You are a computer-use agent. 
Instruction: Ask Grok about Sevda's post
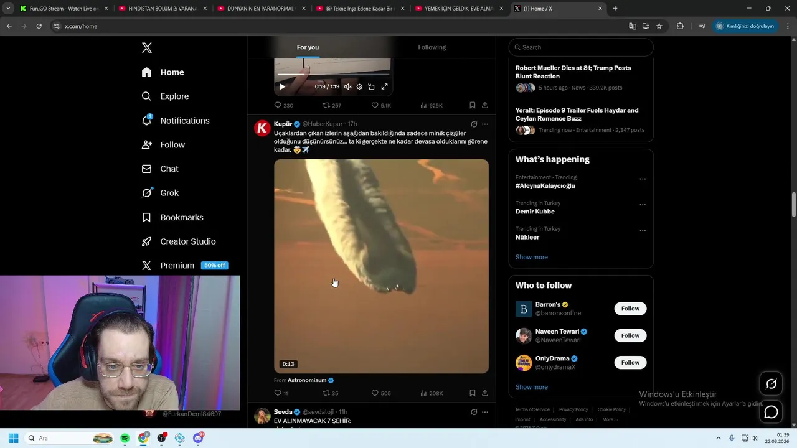tap(474, 412)
